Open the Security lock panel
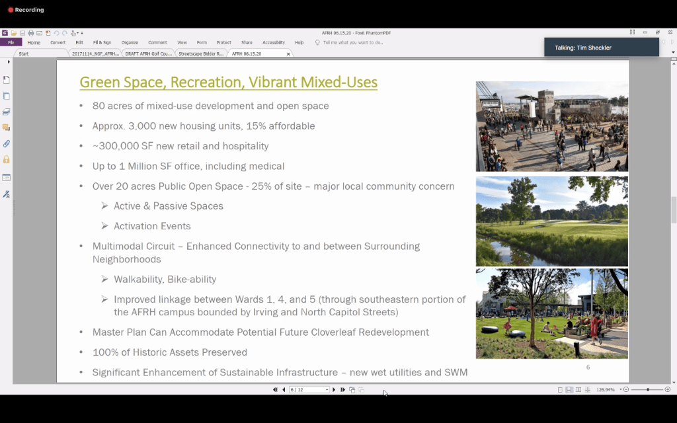The image size is (677, 423). [7, 159]
